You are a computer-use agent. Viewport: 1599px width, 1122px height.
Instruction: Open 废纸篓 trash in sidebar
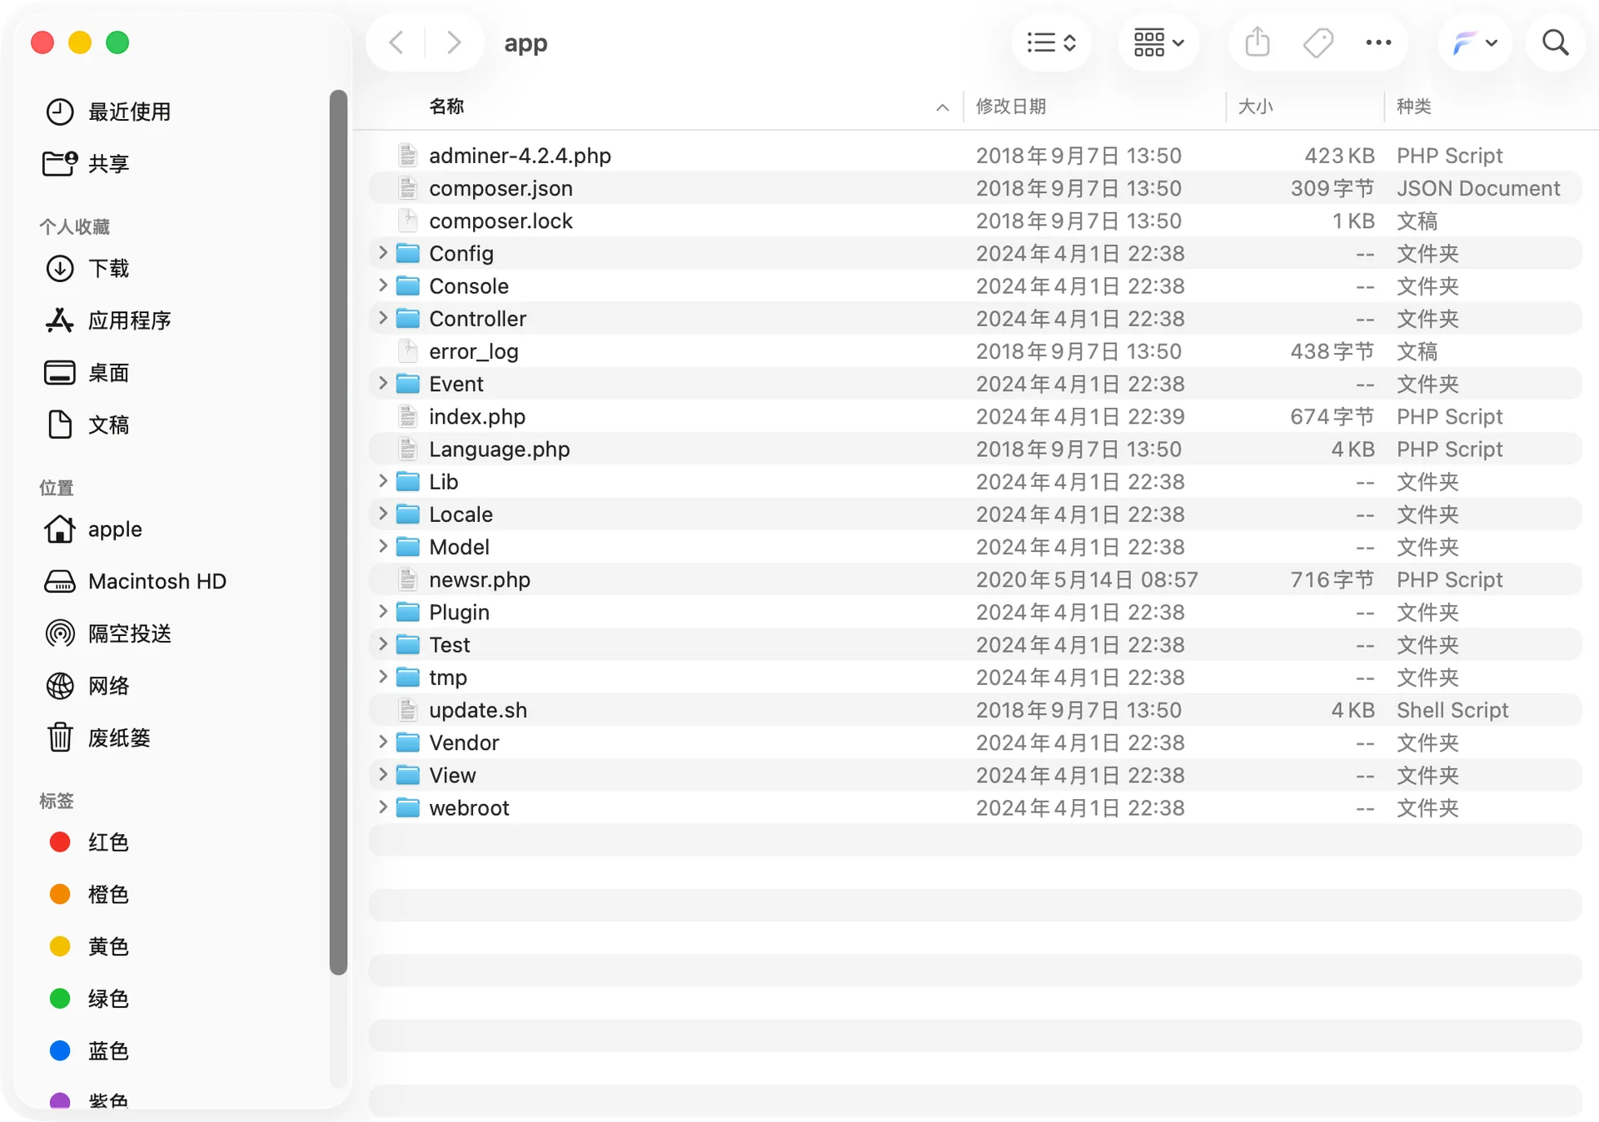pos(97,738)
